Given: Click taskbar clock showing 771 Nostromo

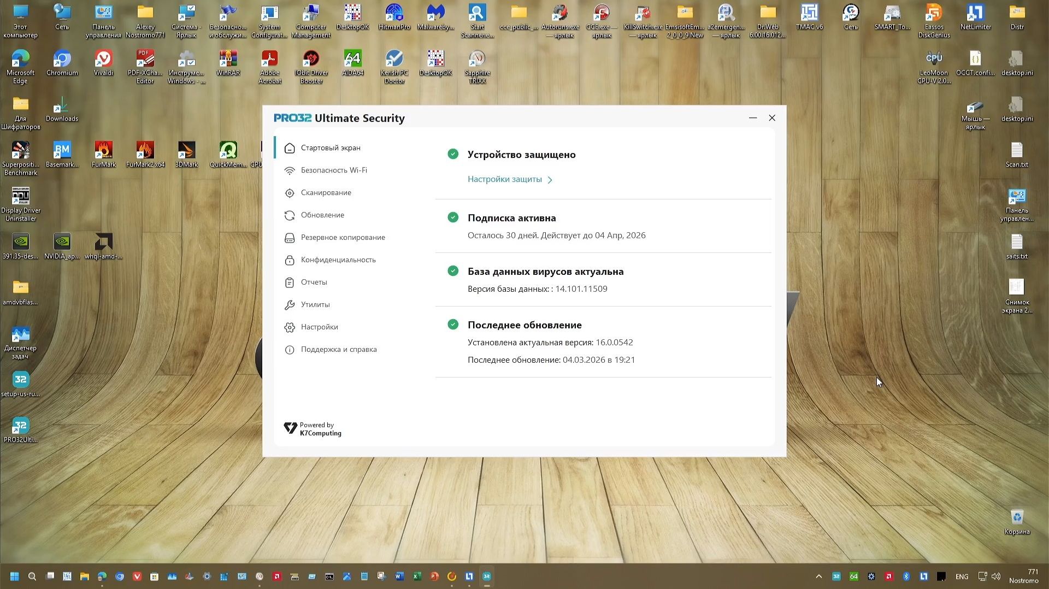Looking at the screenshot, I should (1024, 576).
